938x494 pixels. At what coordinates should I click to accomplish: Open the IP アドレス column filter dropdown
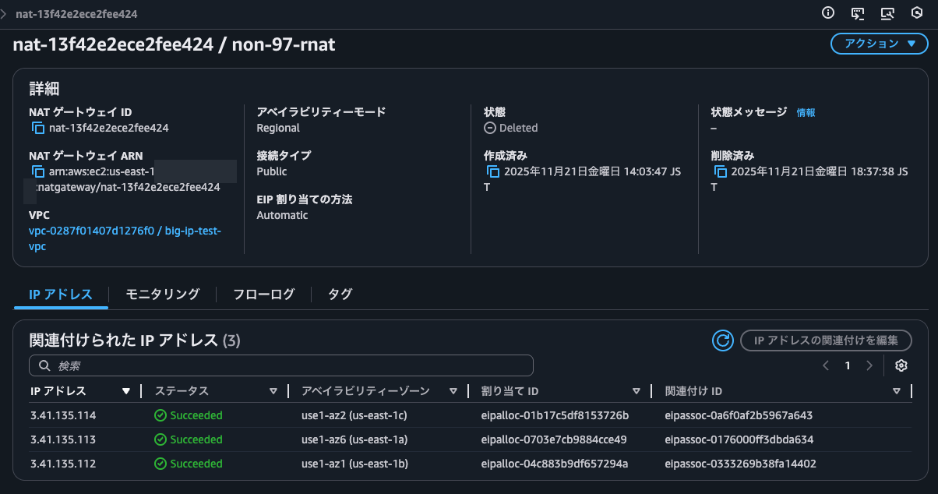pos(127,390)
